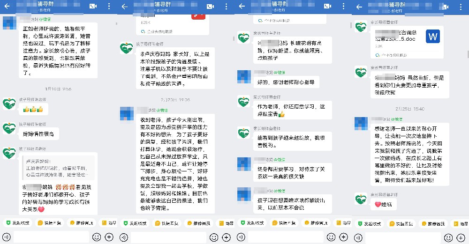Viewport: 469px width, 244px height.
Task: Go back using the arrow in the third chat header
Action: (x=242, y=6)
